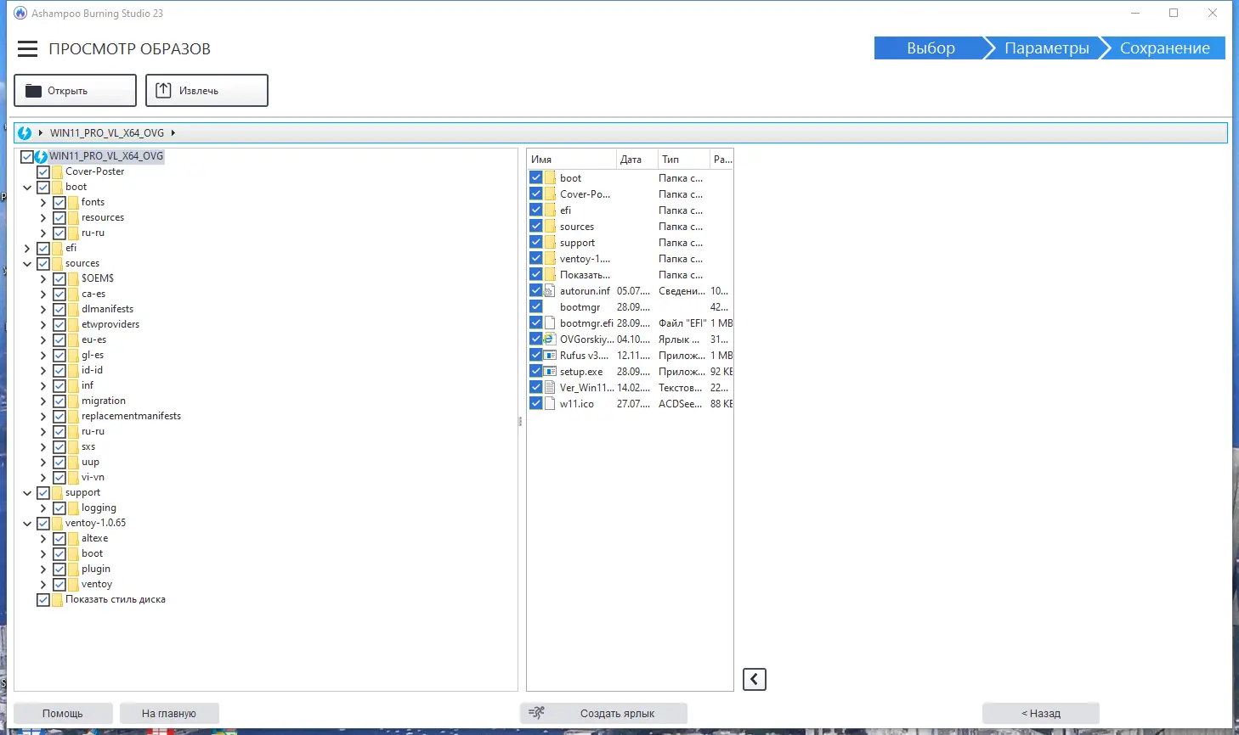The width and height of the screenshot is (1239, 735).
Task: Click the OVGorskiy shortcut icon in the file list
Action: (550, 339)
